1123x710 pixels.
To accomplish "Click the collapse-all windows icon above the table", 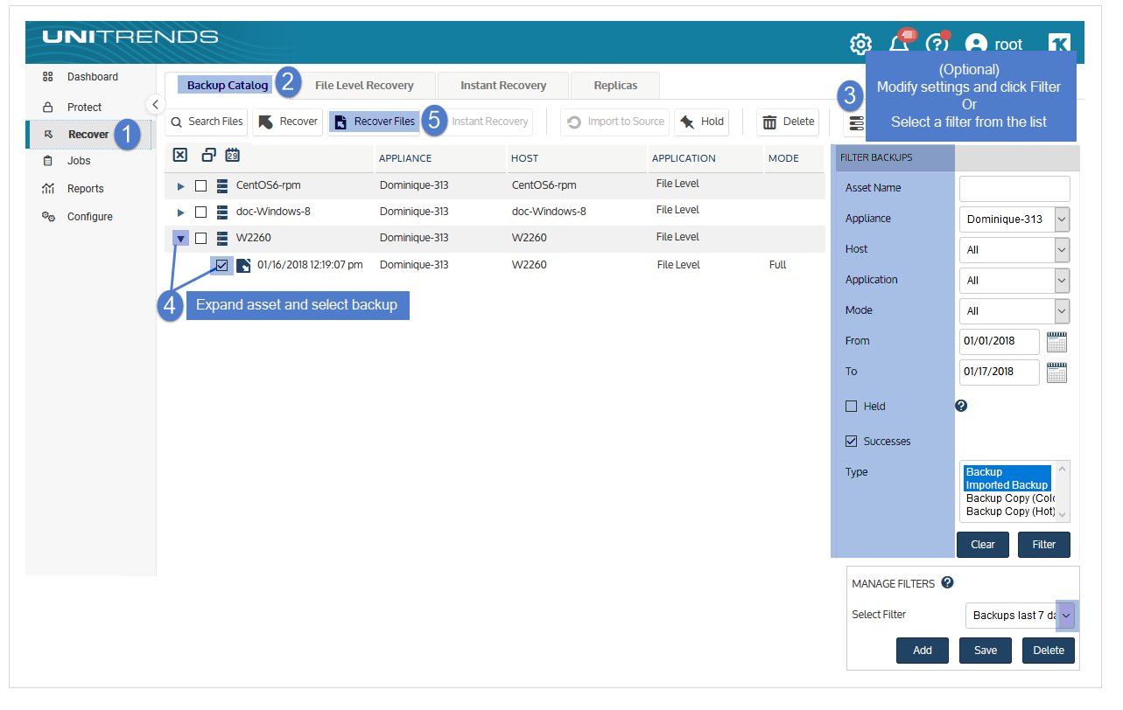I will 208,156.
